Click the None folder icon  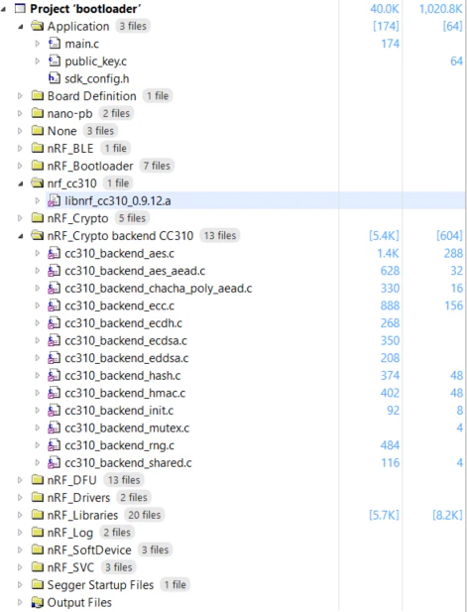pos(37,131)
